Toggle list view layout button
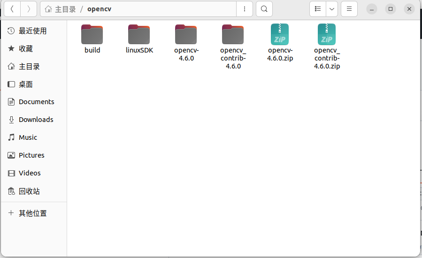The image size is (422, 258). click(x=318, y=9)
